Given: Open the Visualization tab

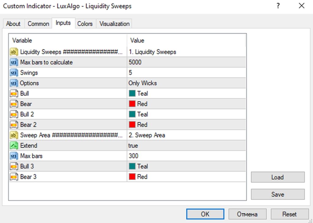Looking at the screenshot, I should click(114, 24).
